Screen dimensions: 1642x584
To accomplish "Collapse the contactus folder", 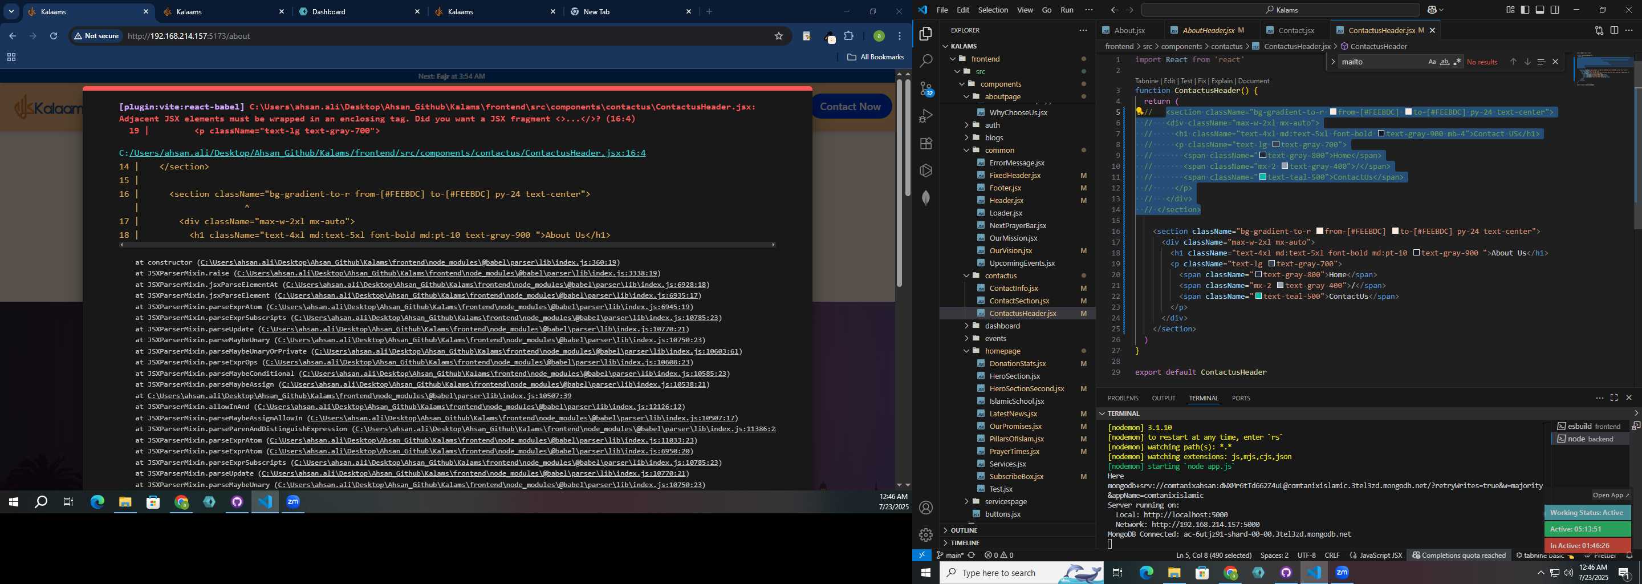I will click(x=1001, y=275).
